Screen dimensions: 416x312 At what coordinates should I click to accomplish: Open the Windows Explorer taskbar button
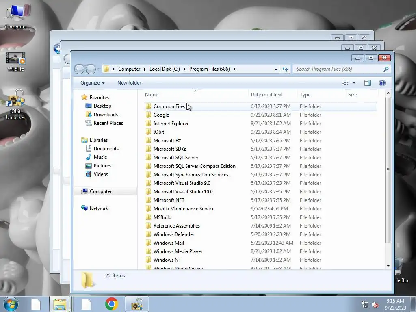click(60, 304)
